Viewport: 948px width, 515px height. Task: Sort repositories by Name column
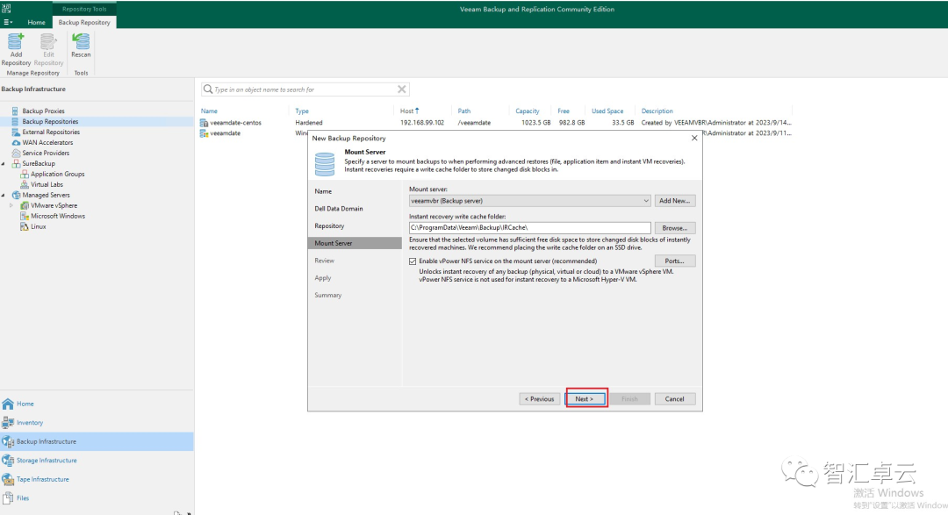pyautogui.click(x=209, y=111)
